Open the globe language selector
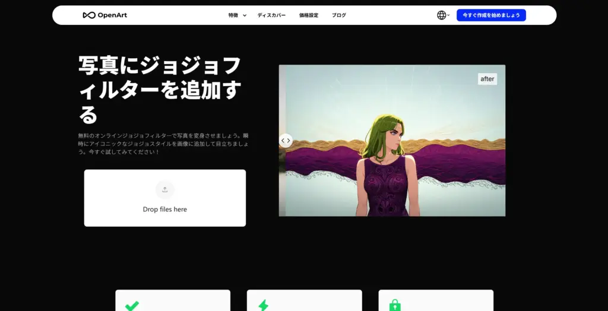 coord(442,15)
